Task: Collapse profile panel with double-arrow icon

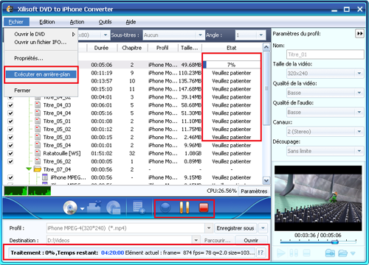Action: pos(359,34)
